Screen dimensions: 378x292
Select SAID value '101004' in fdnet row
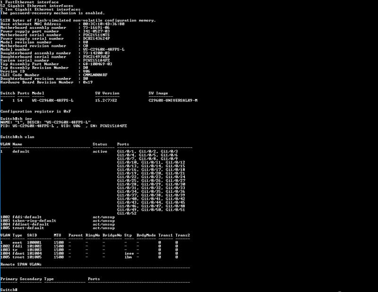click(x=34, y=253)
